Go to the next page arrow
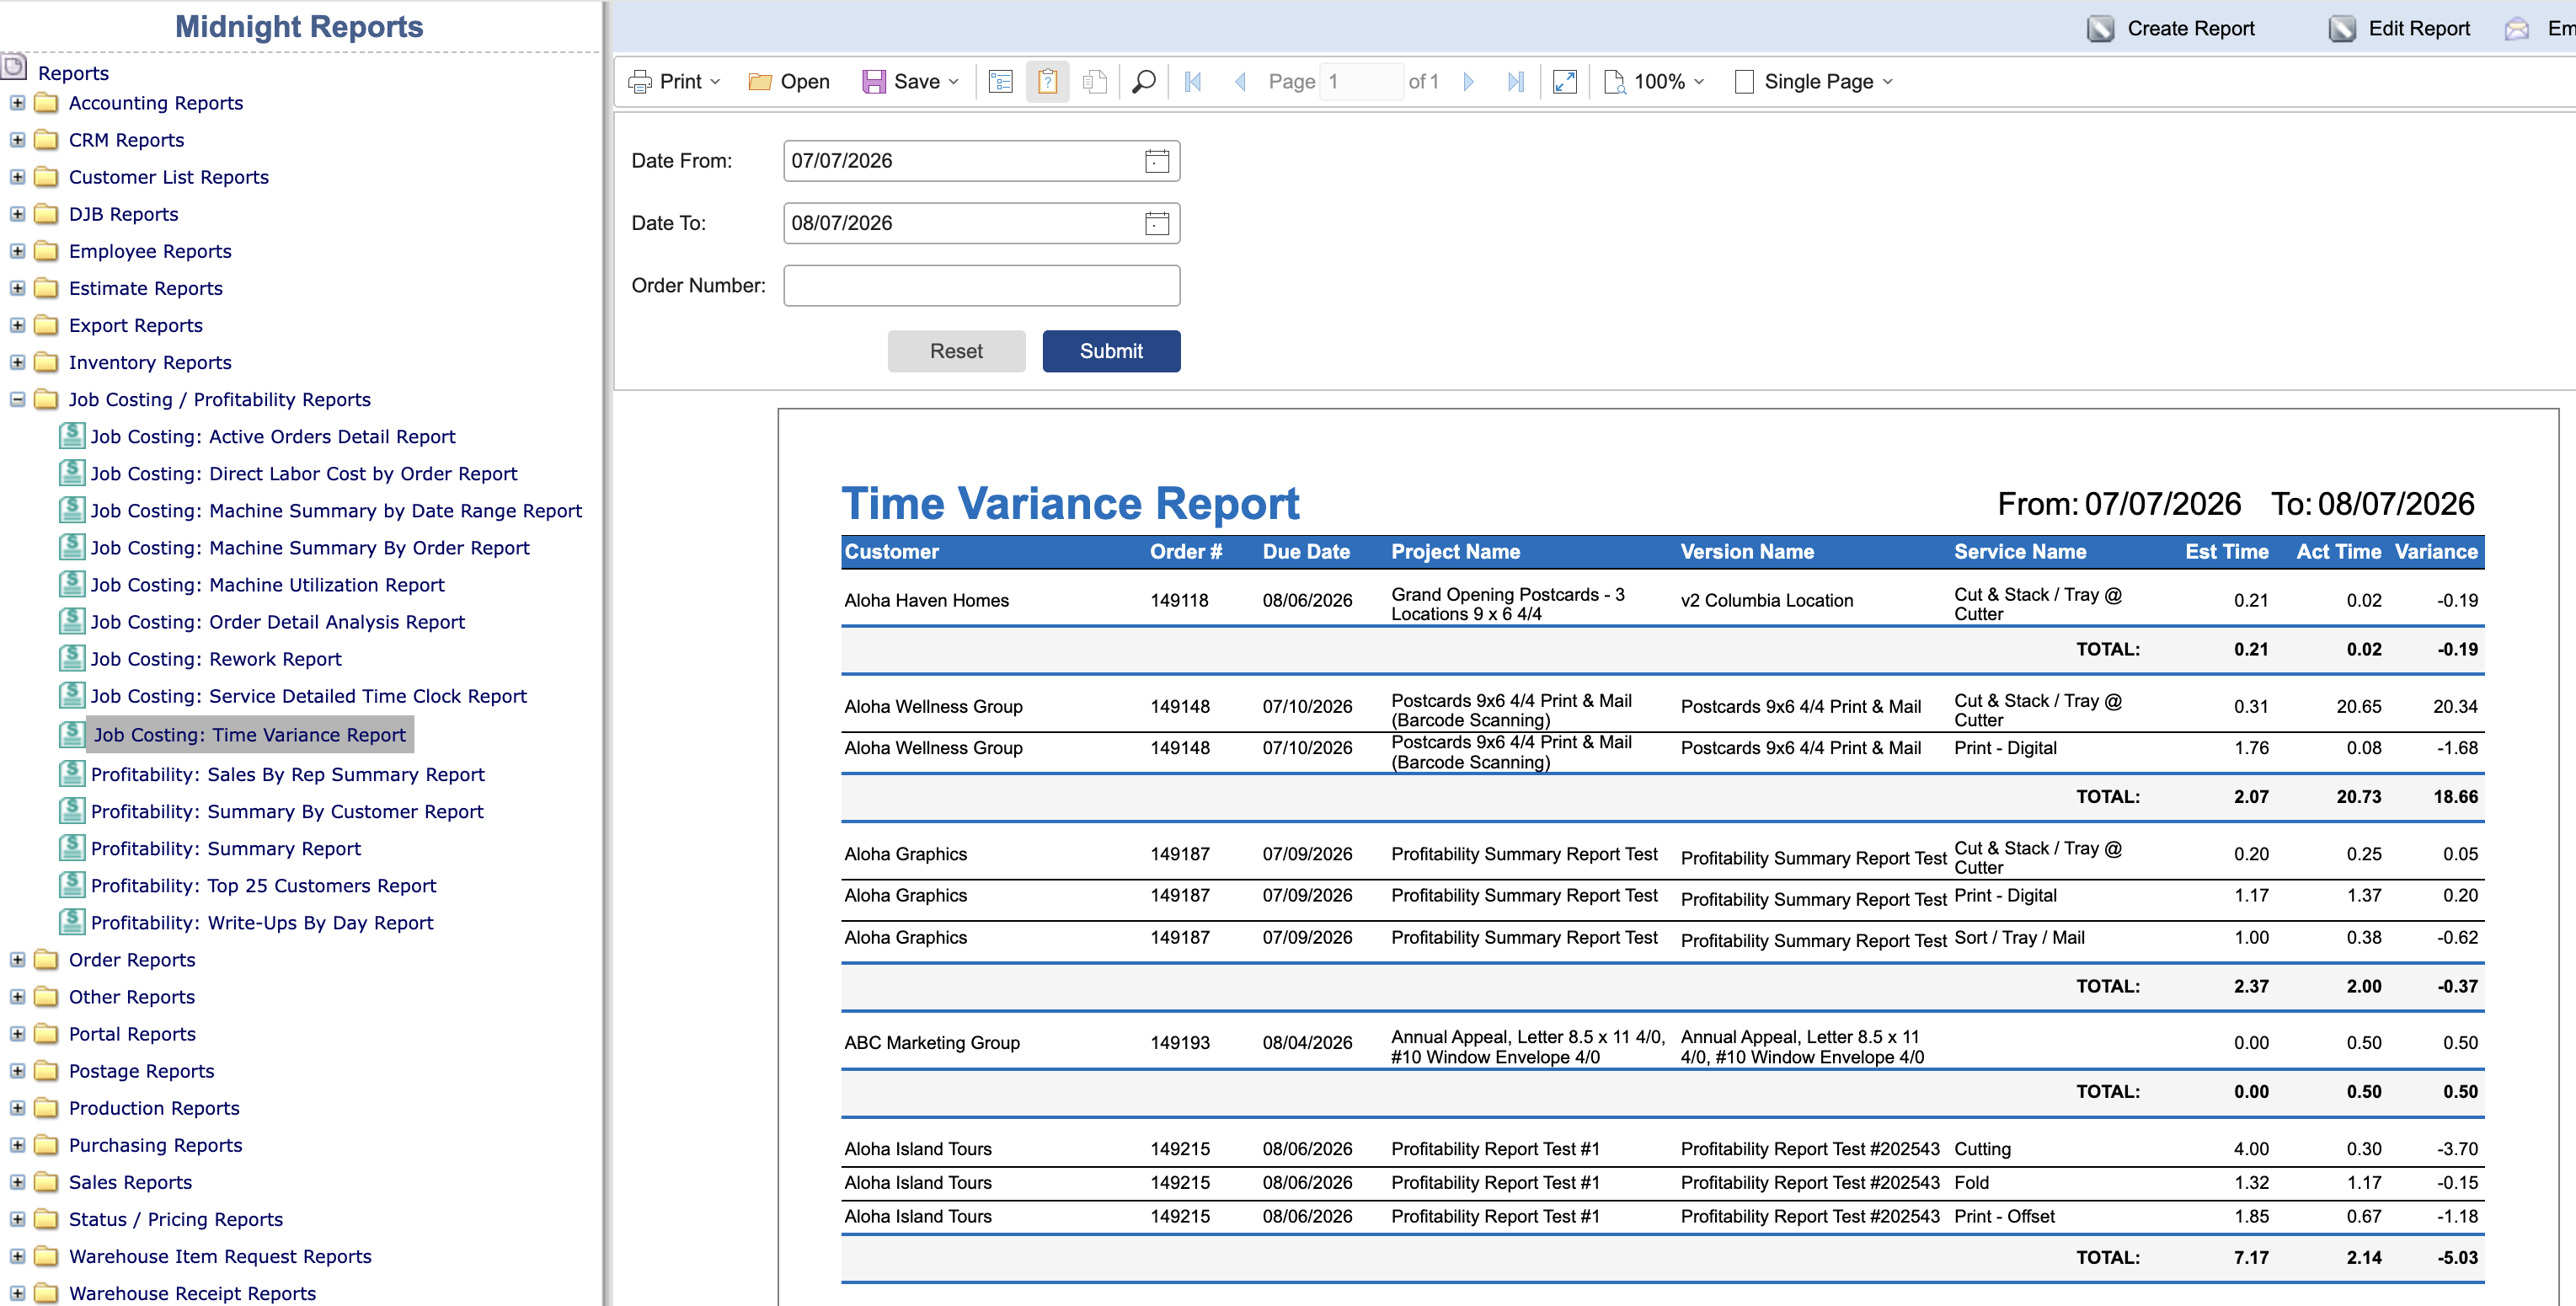The width and height of the screenshot is (2576, 1306). point(1469,82)
